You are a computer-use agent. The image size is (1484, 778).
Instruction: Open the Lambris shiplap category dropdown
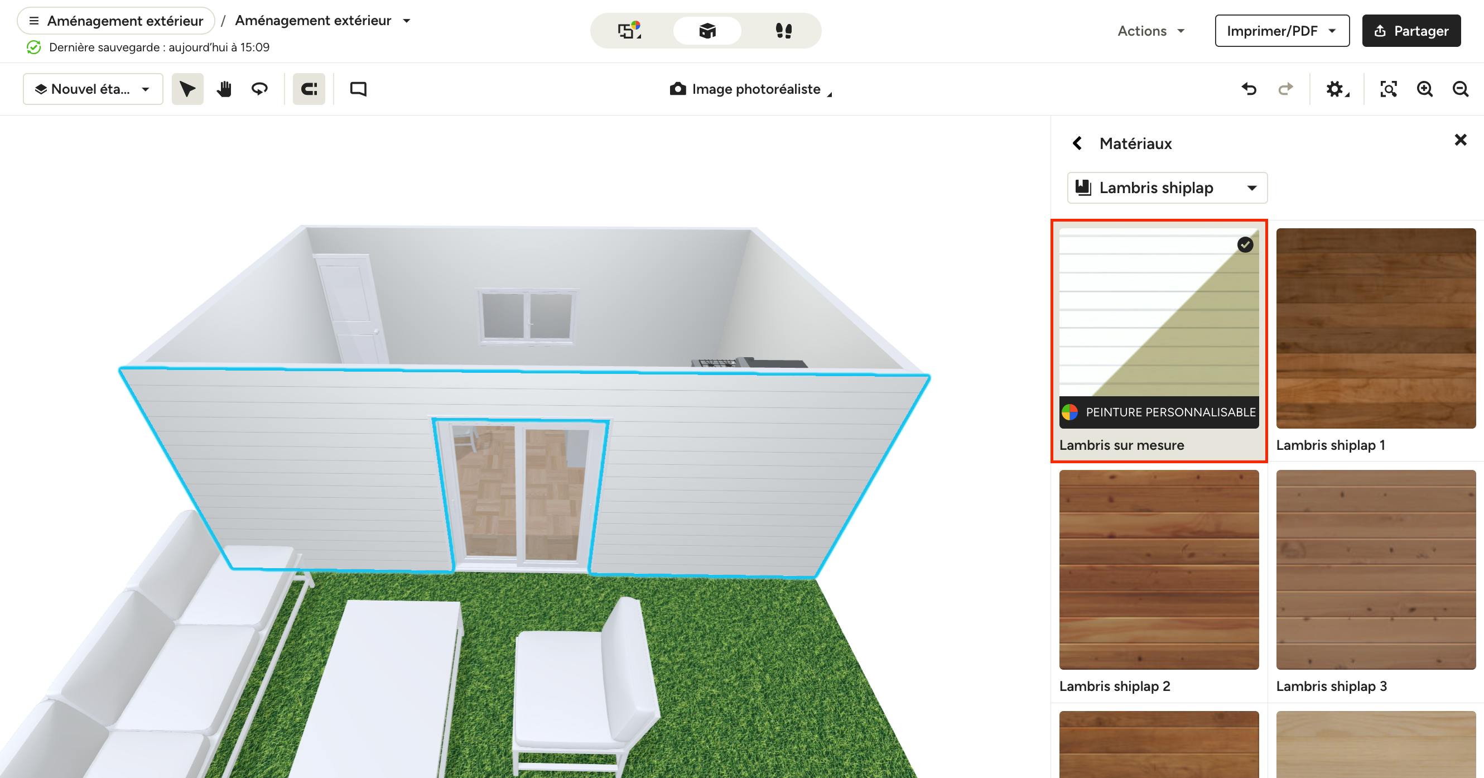tap(1167, 188)
